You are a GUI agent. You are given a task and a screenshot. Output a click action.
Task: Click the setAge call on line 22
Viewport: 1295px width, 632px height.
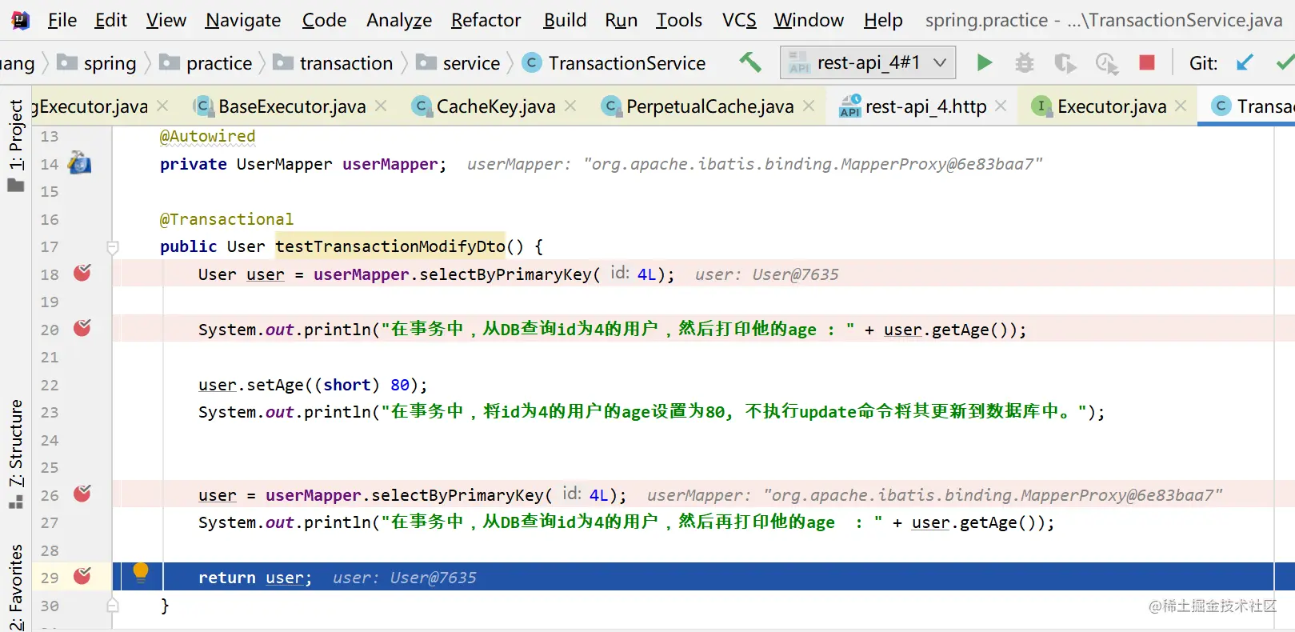point(275,385)
